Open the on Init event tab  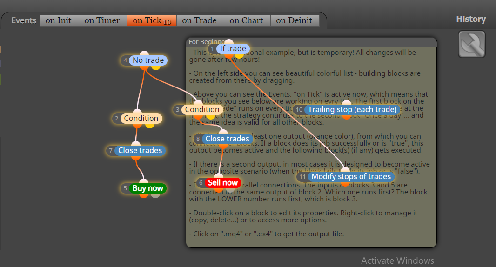(59, 20)
